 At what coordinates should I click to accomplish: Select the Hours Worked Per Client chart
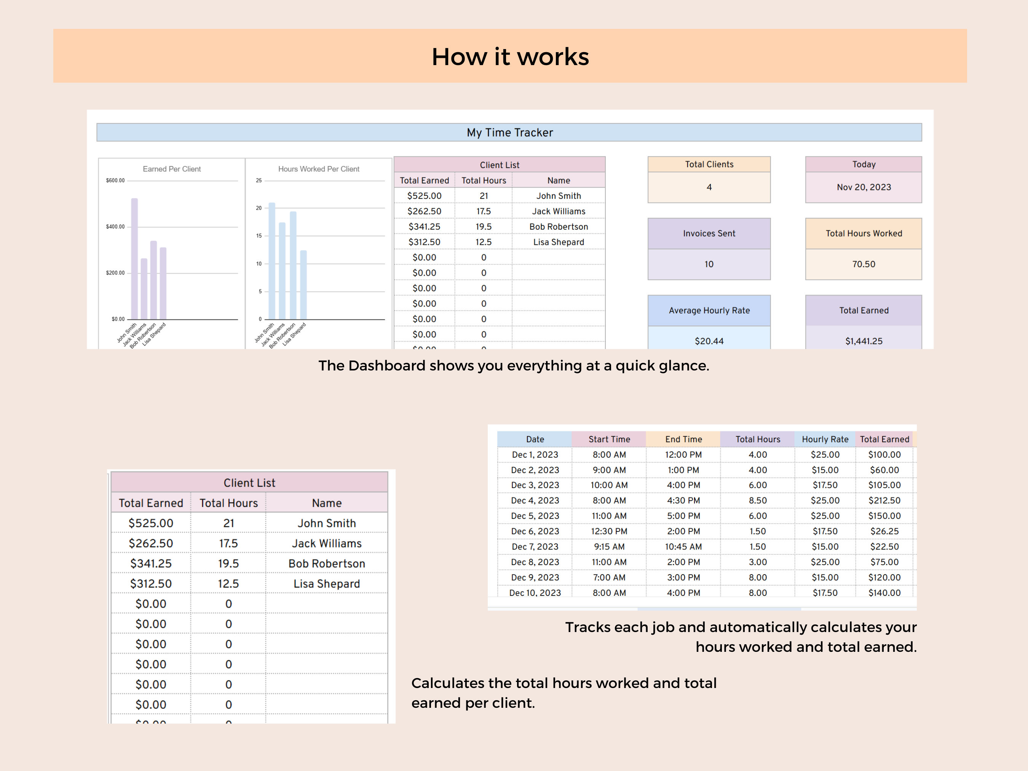318,246
